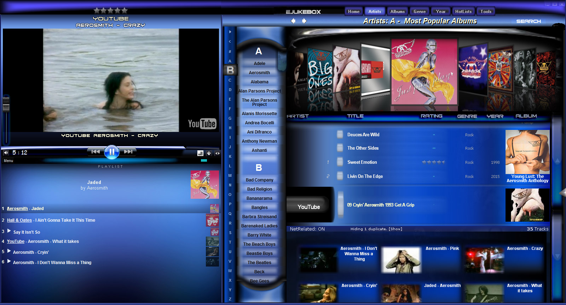This screenshot has width=566, height=305.
Task: Click the up-arrow house icon in player bar
Action: tap(209, 153)
